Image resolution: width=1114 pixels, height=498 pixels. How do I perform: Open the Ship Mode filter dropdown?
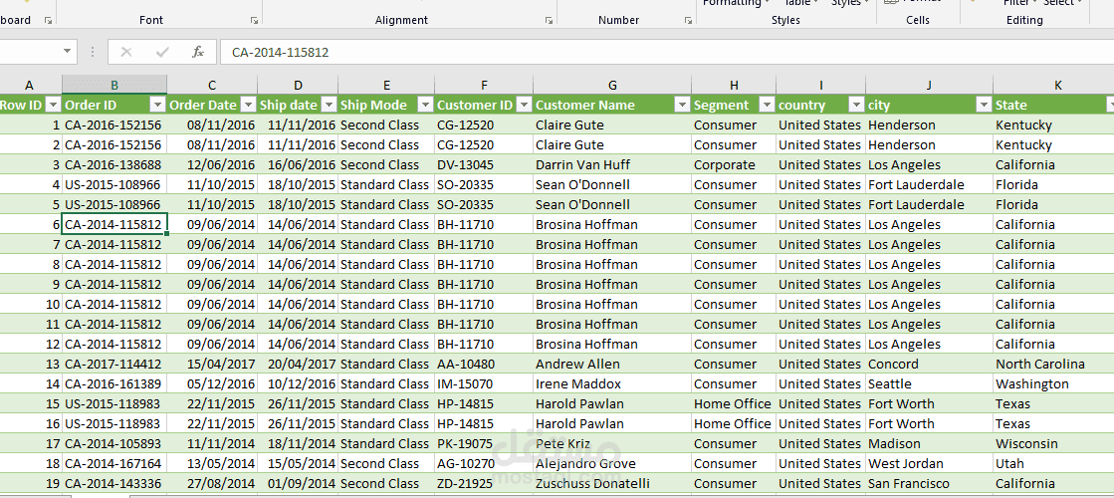pos(425,106)
